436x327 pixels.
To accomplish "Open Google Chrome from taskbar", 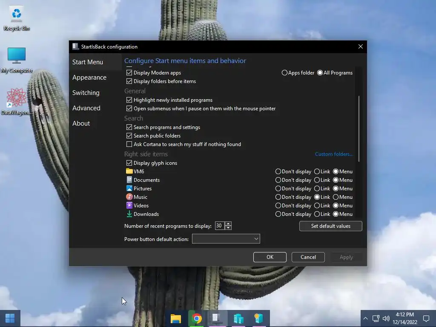I will pyautogui.click(x=197, y=318).
